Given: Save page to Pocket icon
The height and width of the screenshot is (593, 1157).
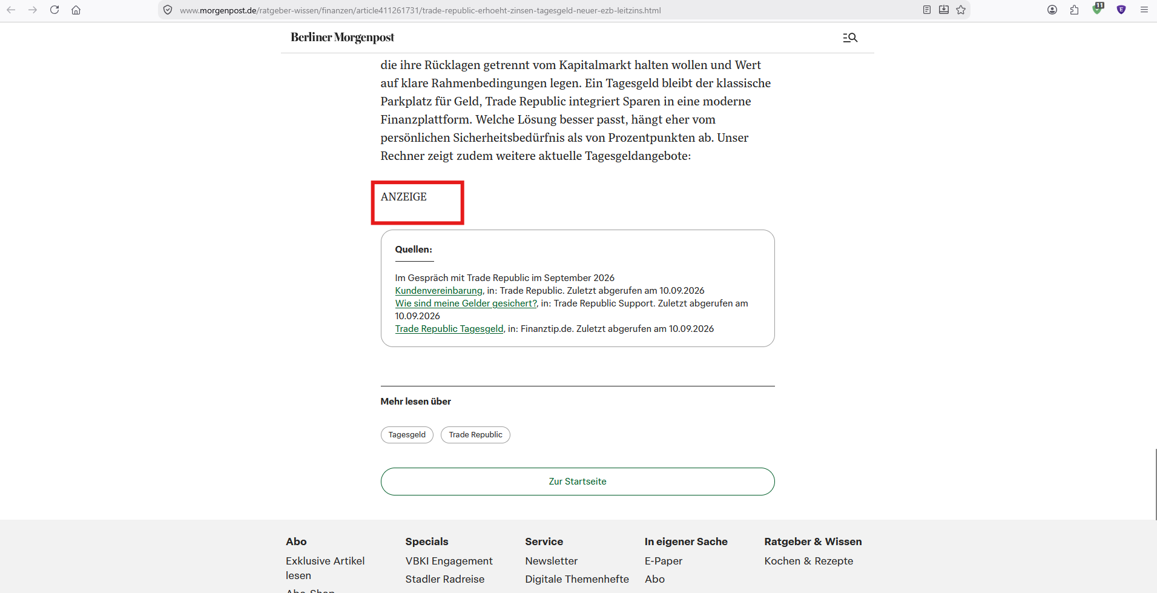Looking at the screenshot, I should tap(943, 10).
